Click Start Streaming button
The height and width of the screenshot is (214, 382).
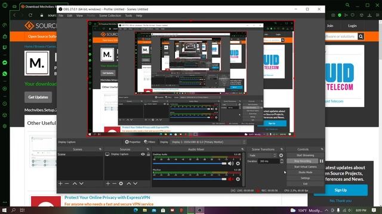pyautogui.click(x=305, y=155)
